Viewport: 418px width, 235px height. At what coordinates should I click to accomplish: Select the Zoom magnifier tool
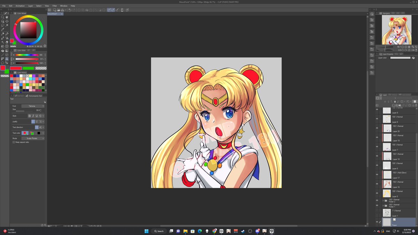point(3,17)
